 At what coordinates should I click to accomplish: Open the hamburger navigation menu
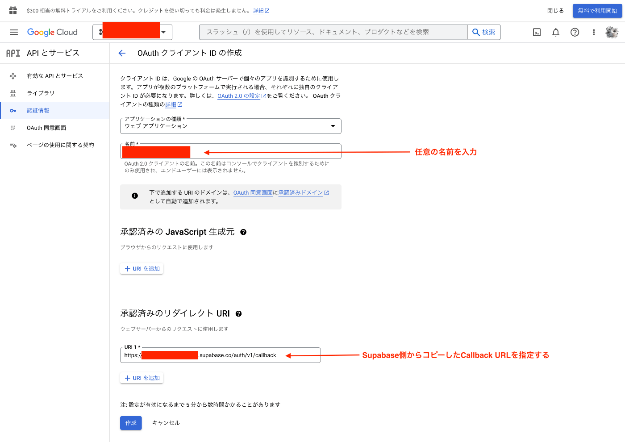14,32
